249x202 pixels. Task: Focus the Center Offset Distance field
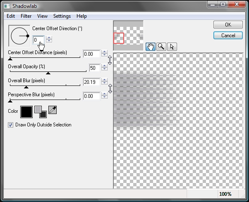tap(92, 54)
